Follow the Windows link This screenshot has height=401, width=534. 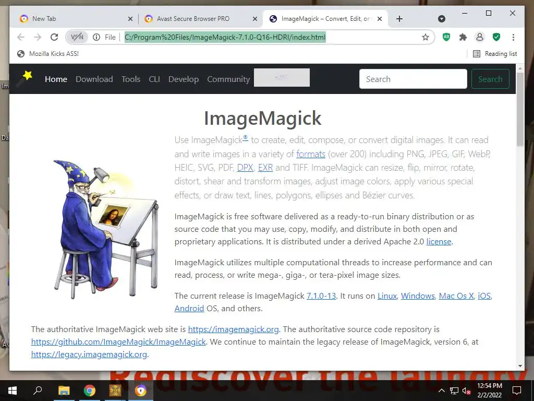(x=418, y=296)
